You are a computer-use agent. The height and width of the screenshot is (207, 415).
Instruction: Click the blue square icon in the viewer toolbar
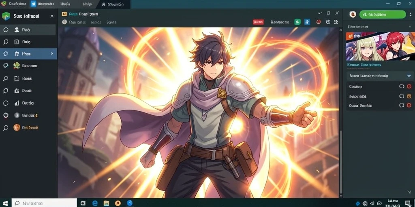coord(307,22)
